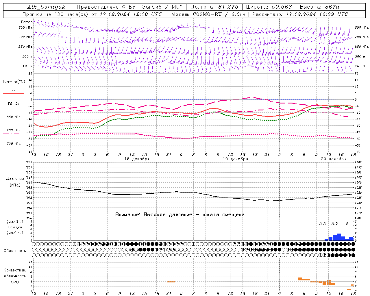Viewport: 370px width, 296px height.
Task: Select the longitude value Долгота: 81.275
Action: [x=214, y=7]
